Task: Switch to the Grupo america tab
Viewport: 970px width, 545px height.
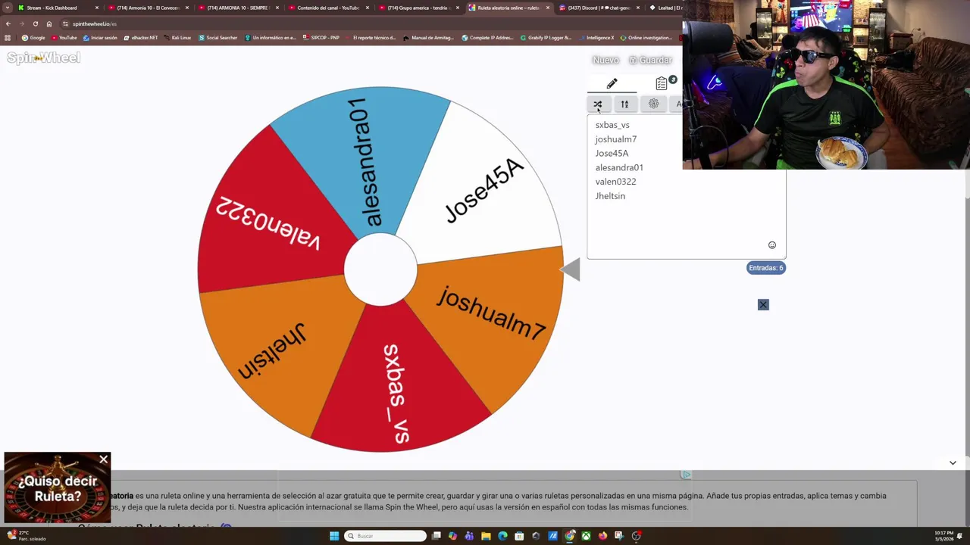Action: point(418,8)
